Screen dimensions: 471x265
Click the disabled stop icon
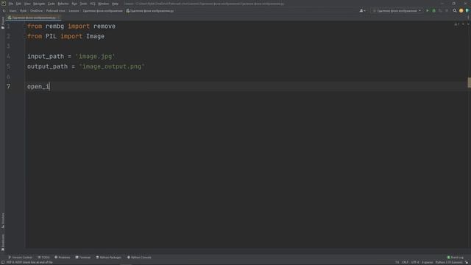447,11
